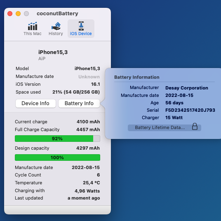Click popover manufacture date 2022-08-15
Image resolution: width=221 pixels, height=221 pixels.
click(179, 95)
